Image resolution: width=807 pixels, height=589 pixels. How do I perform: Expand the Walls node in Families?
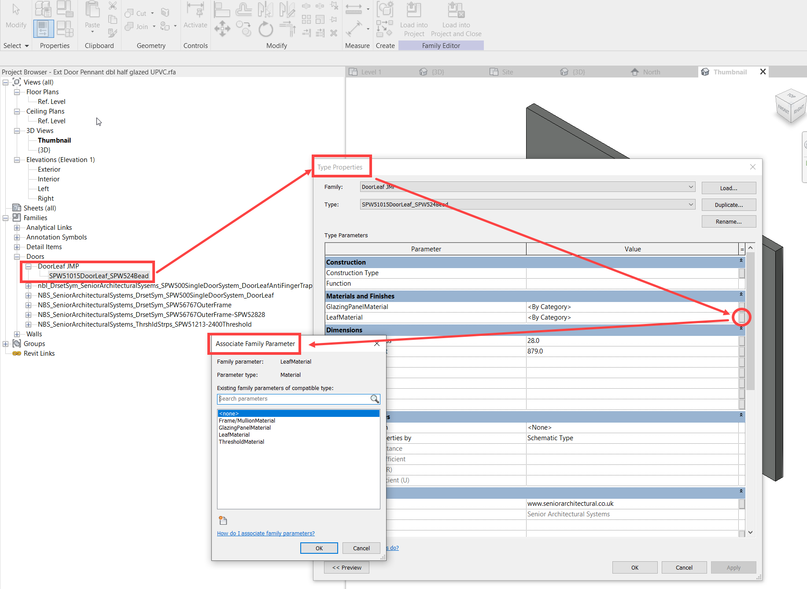(x=17, y=334)
